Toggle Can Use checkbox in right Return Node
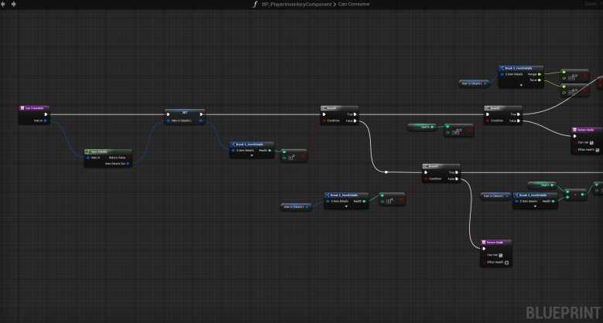Image resolution: width=603 pixels, height=323 pixels. tap(591, 142)
